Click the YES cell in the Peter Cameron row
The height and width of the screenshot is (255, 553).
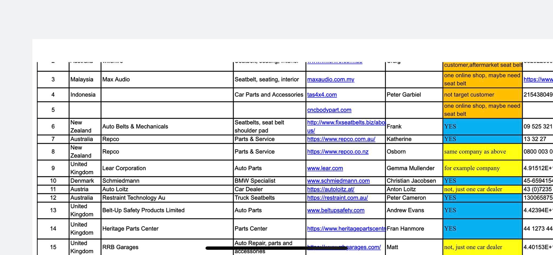(x=483, y=198)
